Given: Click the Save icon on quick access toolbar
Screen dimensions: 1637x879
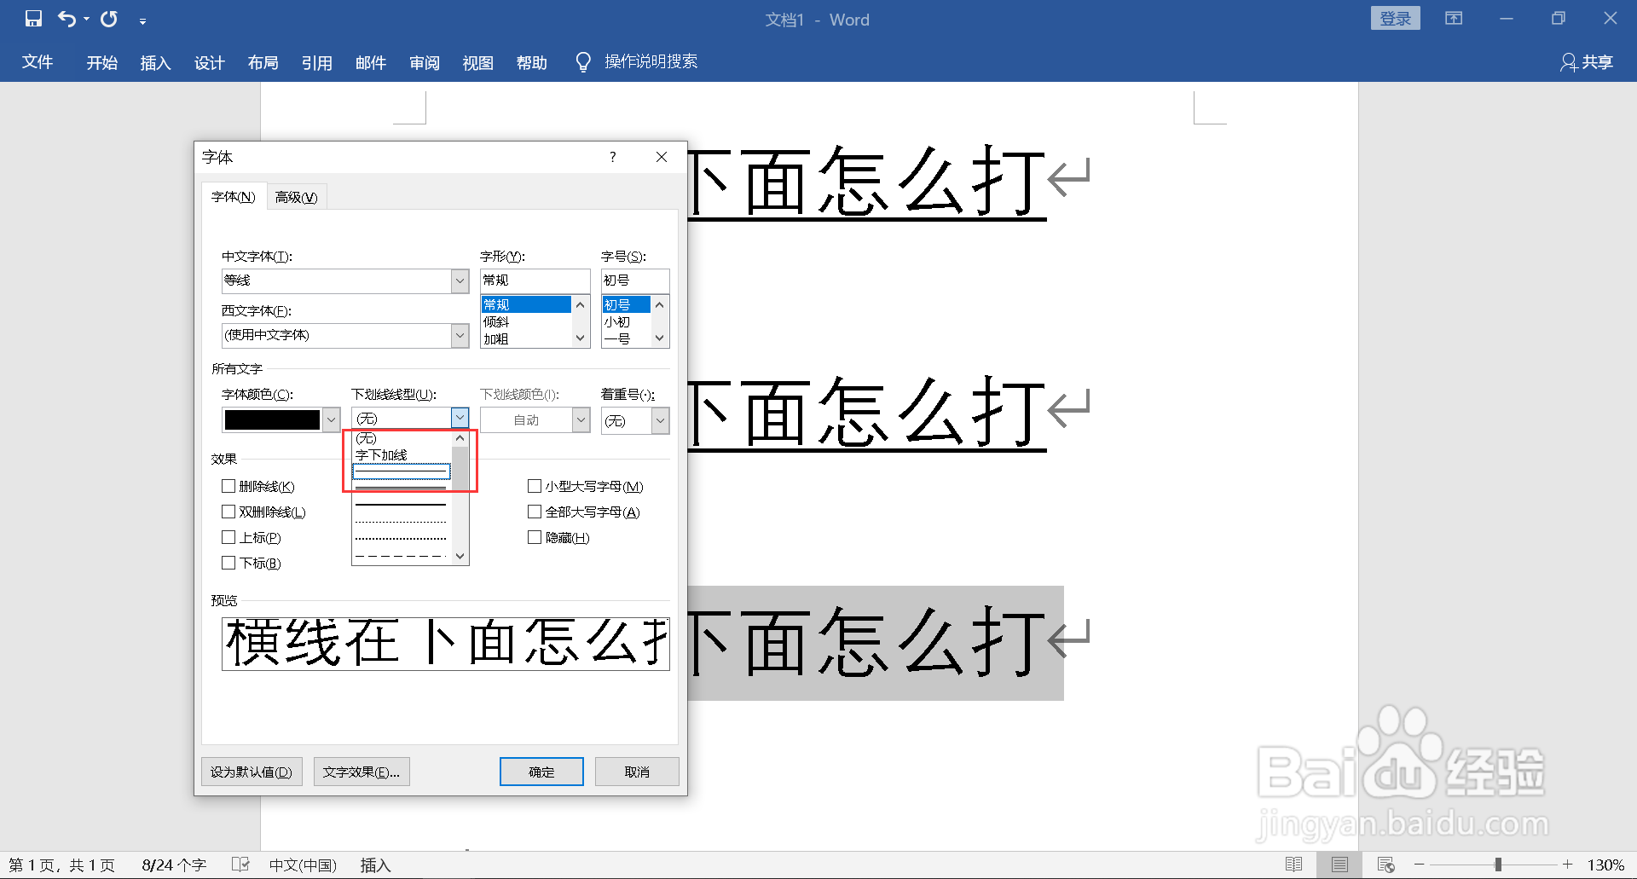Looking at the screenshot, I should point(33,19).
